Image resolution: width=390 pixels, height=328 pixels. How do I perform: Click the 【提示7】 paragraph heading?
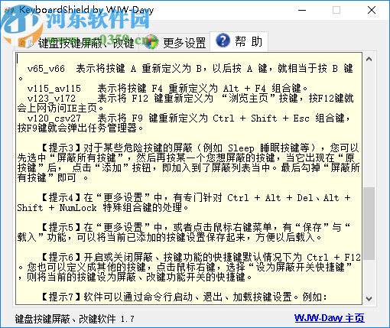point(61,297)
